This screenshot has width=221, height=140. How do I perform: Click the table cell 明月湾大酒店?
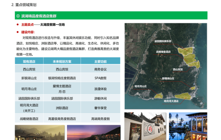(29, 105)
